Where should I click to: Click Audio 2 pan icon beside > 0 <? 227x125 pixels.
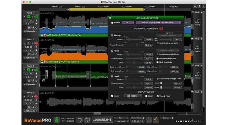pos(37,50)
